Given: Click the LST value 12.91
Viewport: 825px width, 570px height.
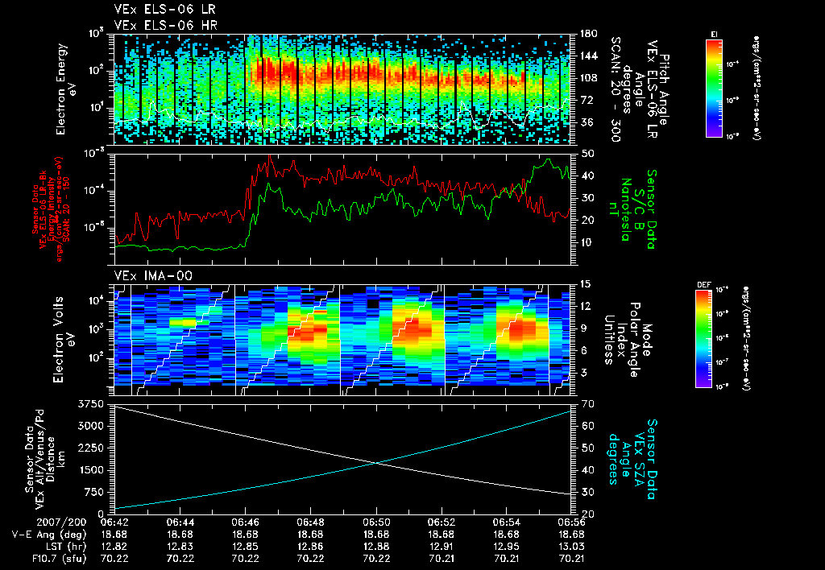Looking at the screenshot, I should 442,547.
